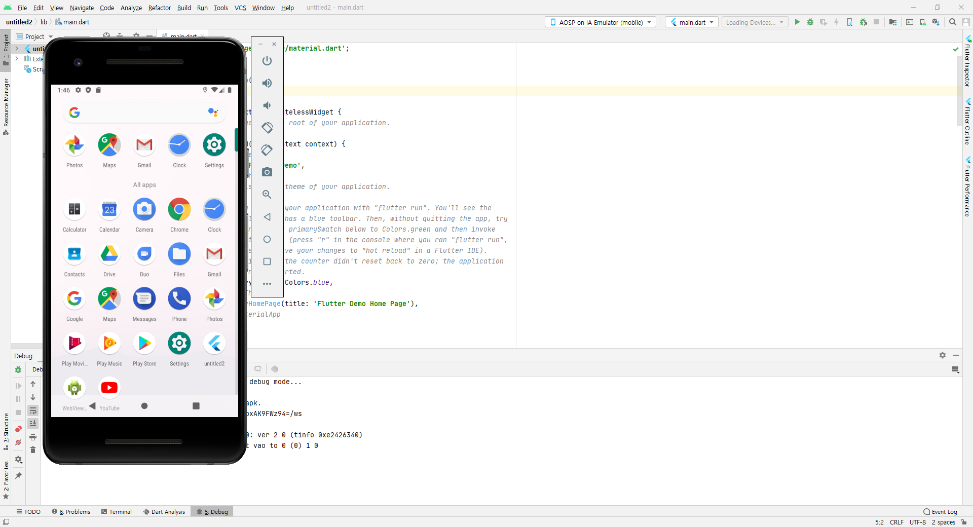This screenshot has width=973, height=527.
Task: Open the untitled2 Flutter app on the phone
Action: (214, 349)
